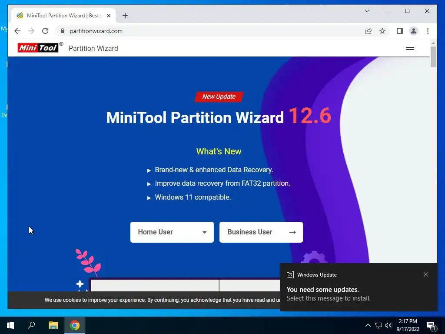Click the page vertical scrollbar thumb
The image size is (445, 334).
pos(433,57)
